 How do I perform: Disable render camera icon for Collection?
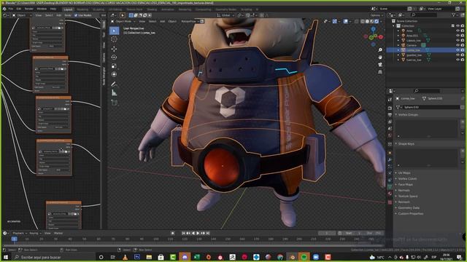pos(463,26)
